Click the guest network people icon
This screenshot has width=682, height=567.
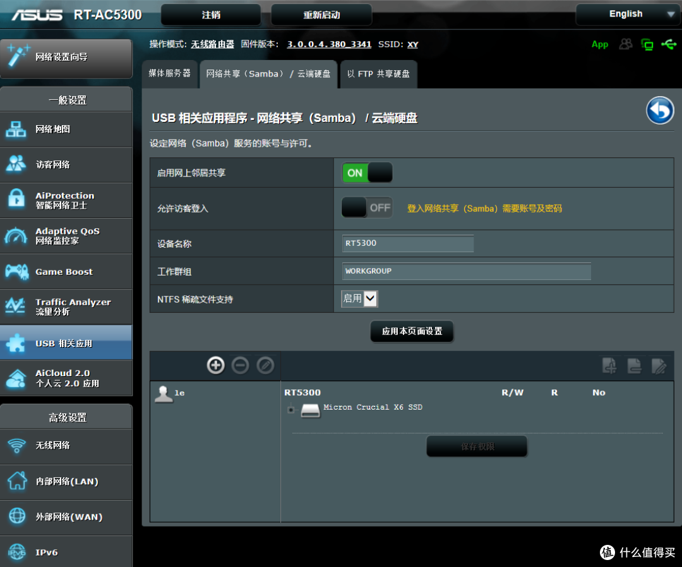tap(16, 164)
